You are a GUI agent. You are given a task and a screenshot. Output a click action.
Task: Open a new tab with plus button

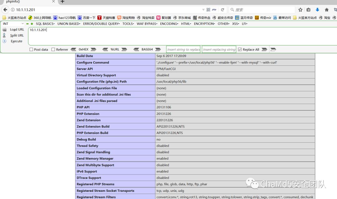[x=62, y=2]
